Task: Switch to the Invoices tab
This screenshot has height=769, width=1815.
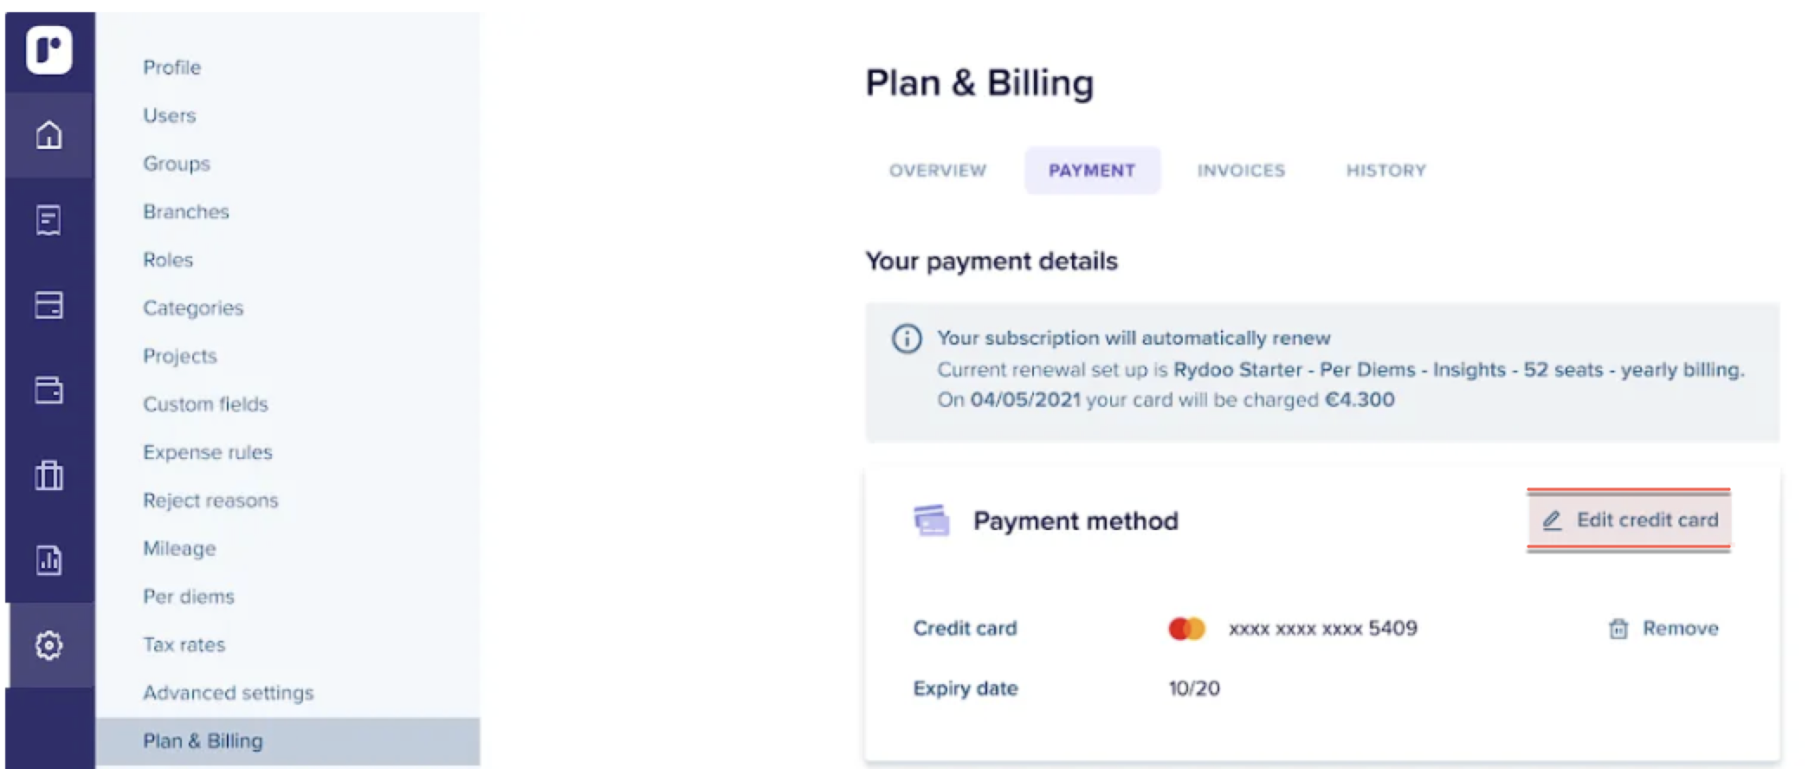Action: (1241, 171)
